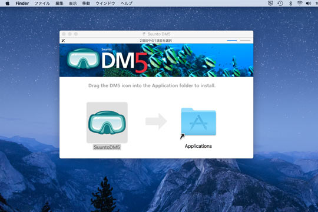Click the shield security icon in menu bar
Screen dimensions: 318x212
point(270,4)
